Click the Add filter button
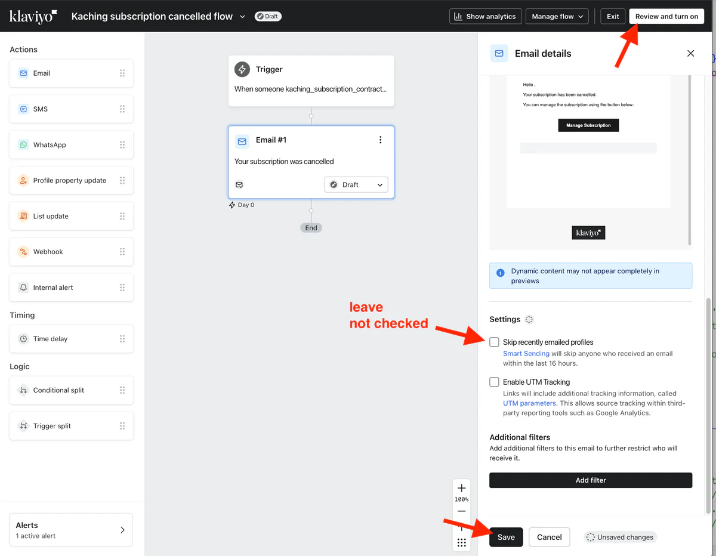Viewport: 716px width, 556px height. tap(591, 480)
